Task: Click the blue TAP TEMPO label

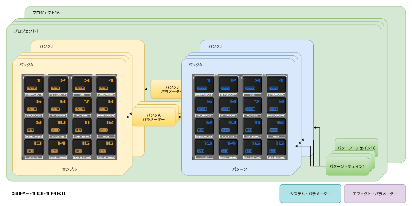Action: pyautogui.click(x=252, y=137)
